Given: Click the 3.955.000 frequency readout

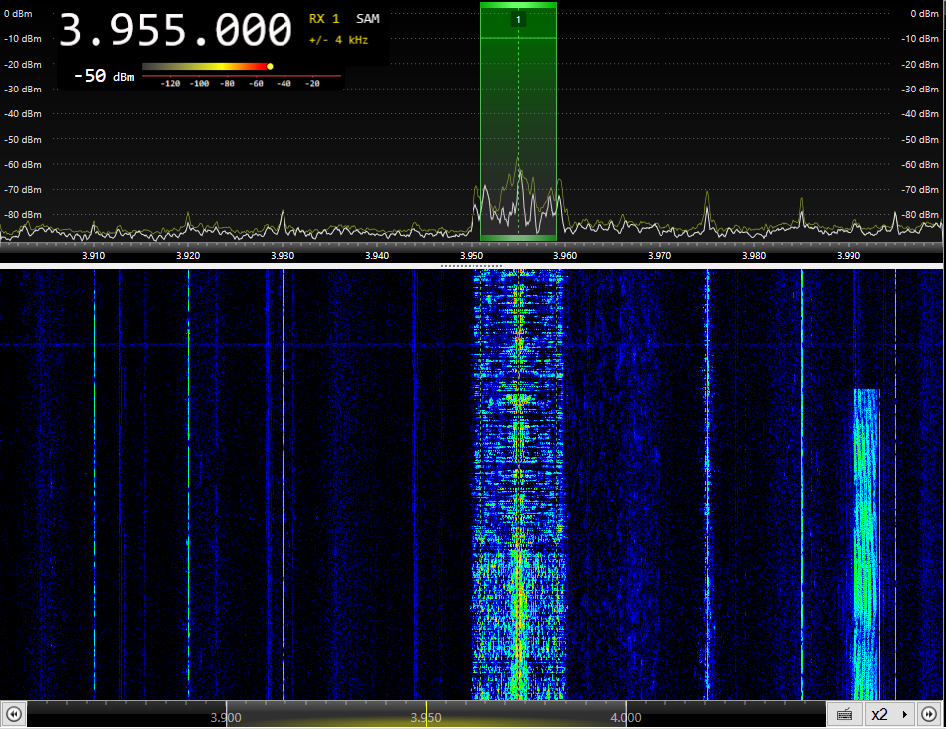Looking at the screenshot, I should [175, 31].
